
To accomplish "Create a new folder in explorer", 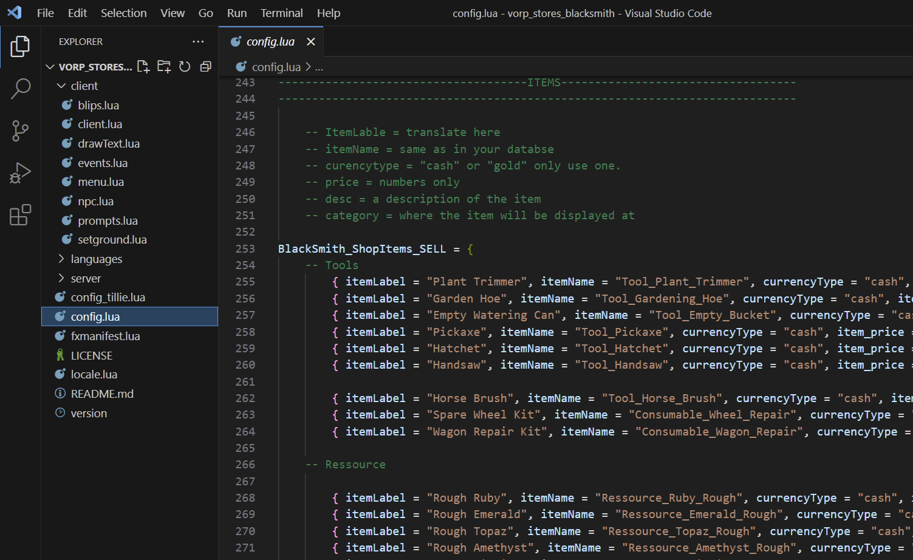I will click(164, 66).
